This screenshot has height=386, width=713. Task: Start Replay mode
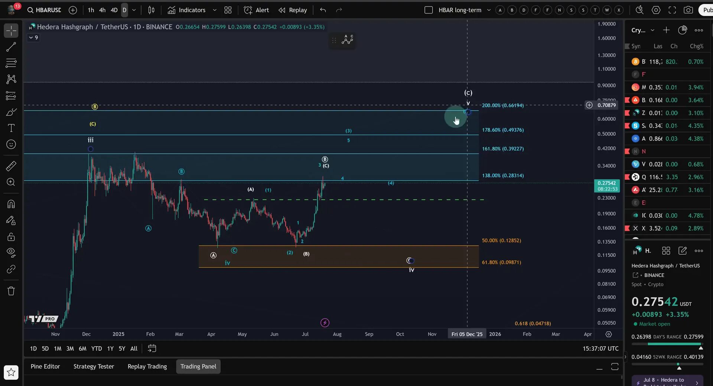(x=293, y=10)
